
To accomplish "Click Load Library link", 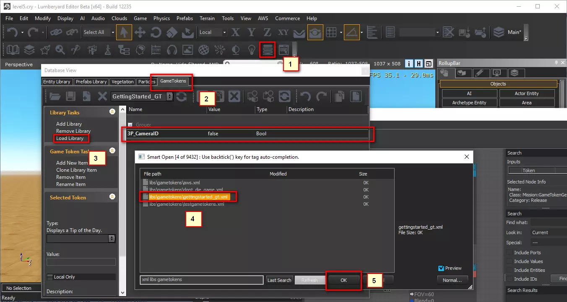I will [70, 138].
